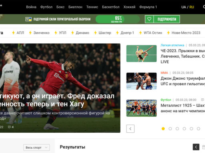The height and width of the screenshot is (153, 205).
Task: Click the Результаты heading
Action: tap(72, 147)
